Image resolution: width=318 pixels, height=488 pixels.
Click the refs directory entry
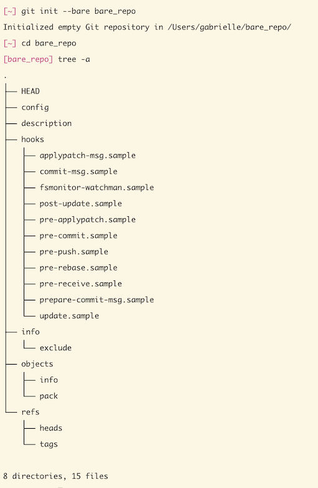tap(30, 412)
